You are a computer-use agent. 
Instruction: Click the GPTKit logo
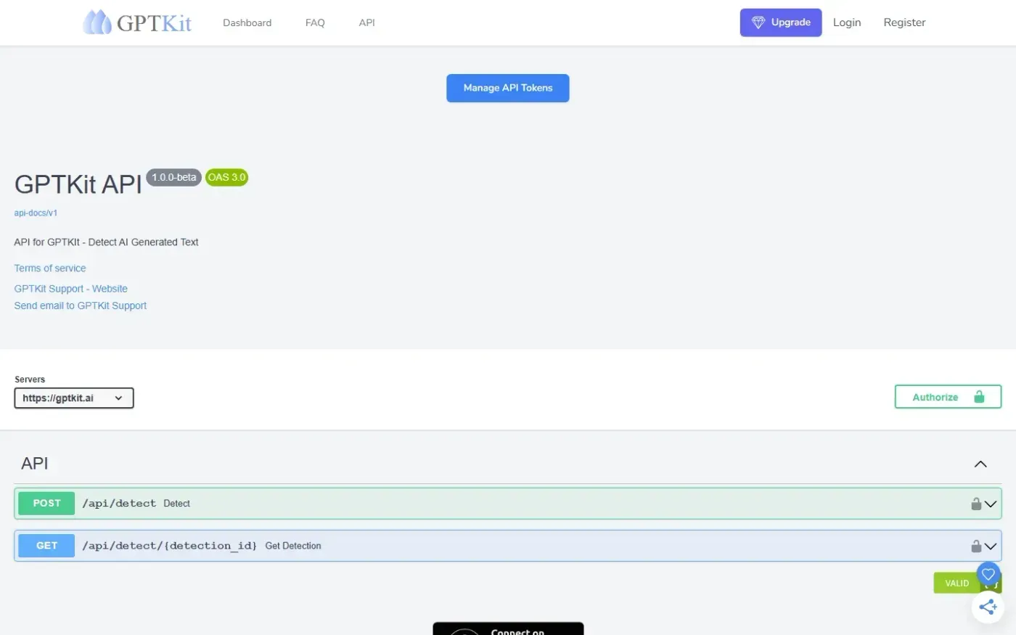coord(137,22)
